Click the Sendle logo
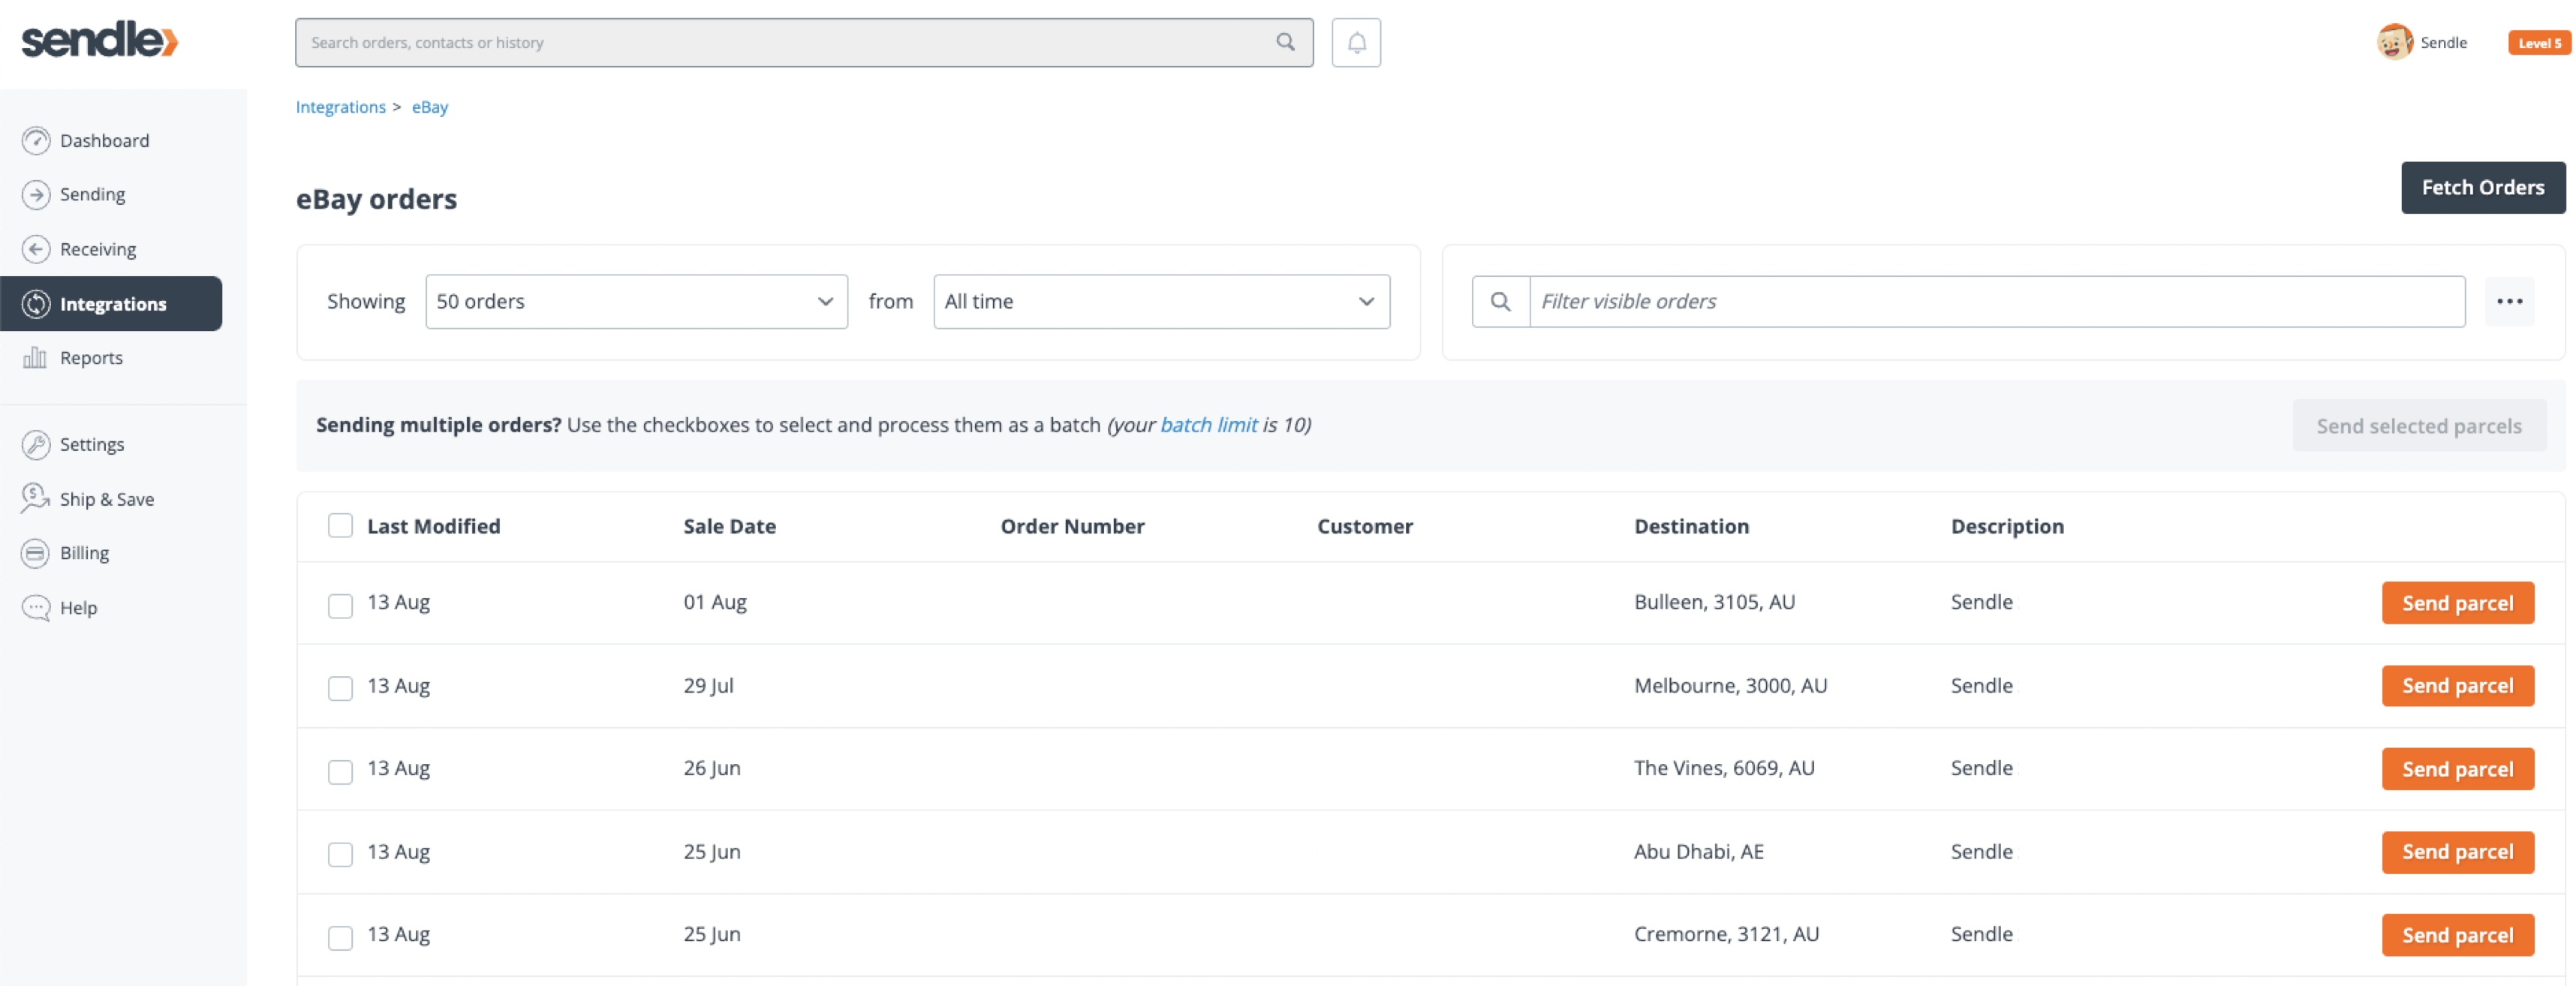Image resolution: width=2576 pixels, height=986 pixels. [x=100, y=40]
